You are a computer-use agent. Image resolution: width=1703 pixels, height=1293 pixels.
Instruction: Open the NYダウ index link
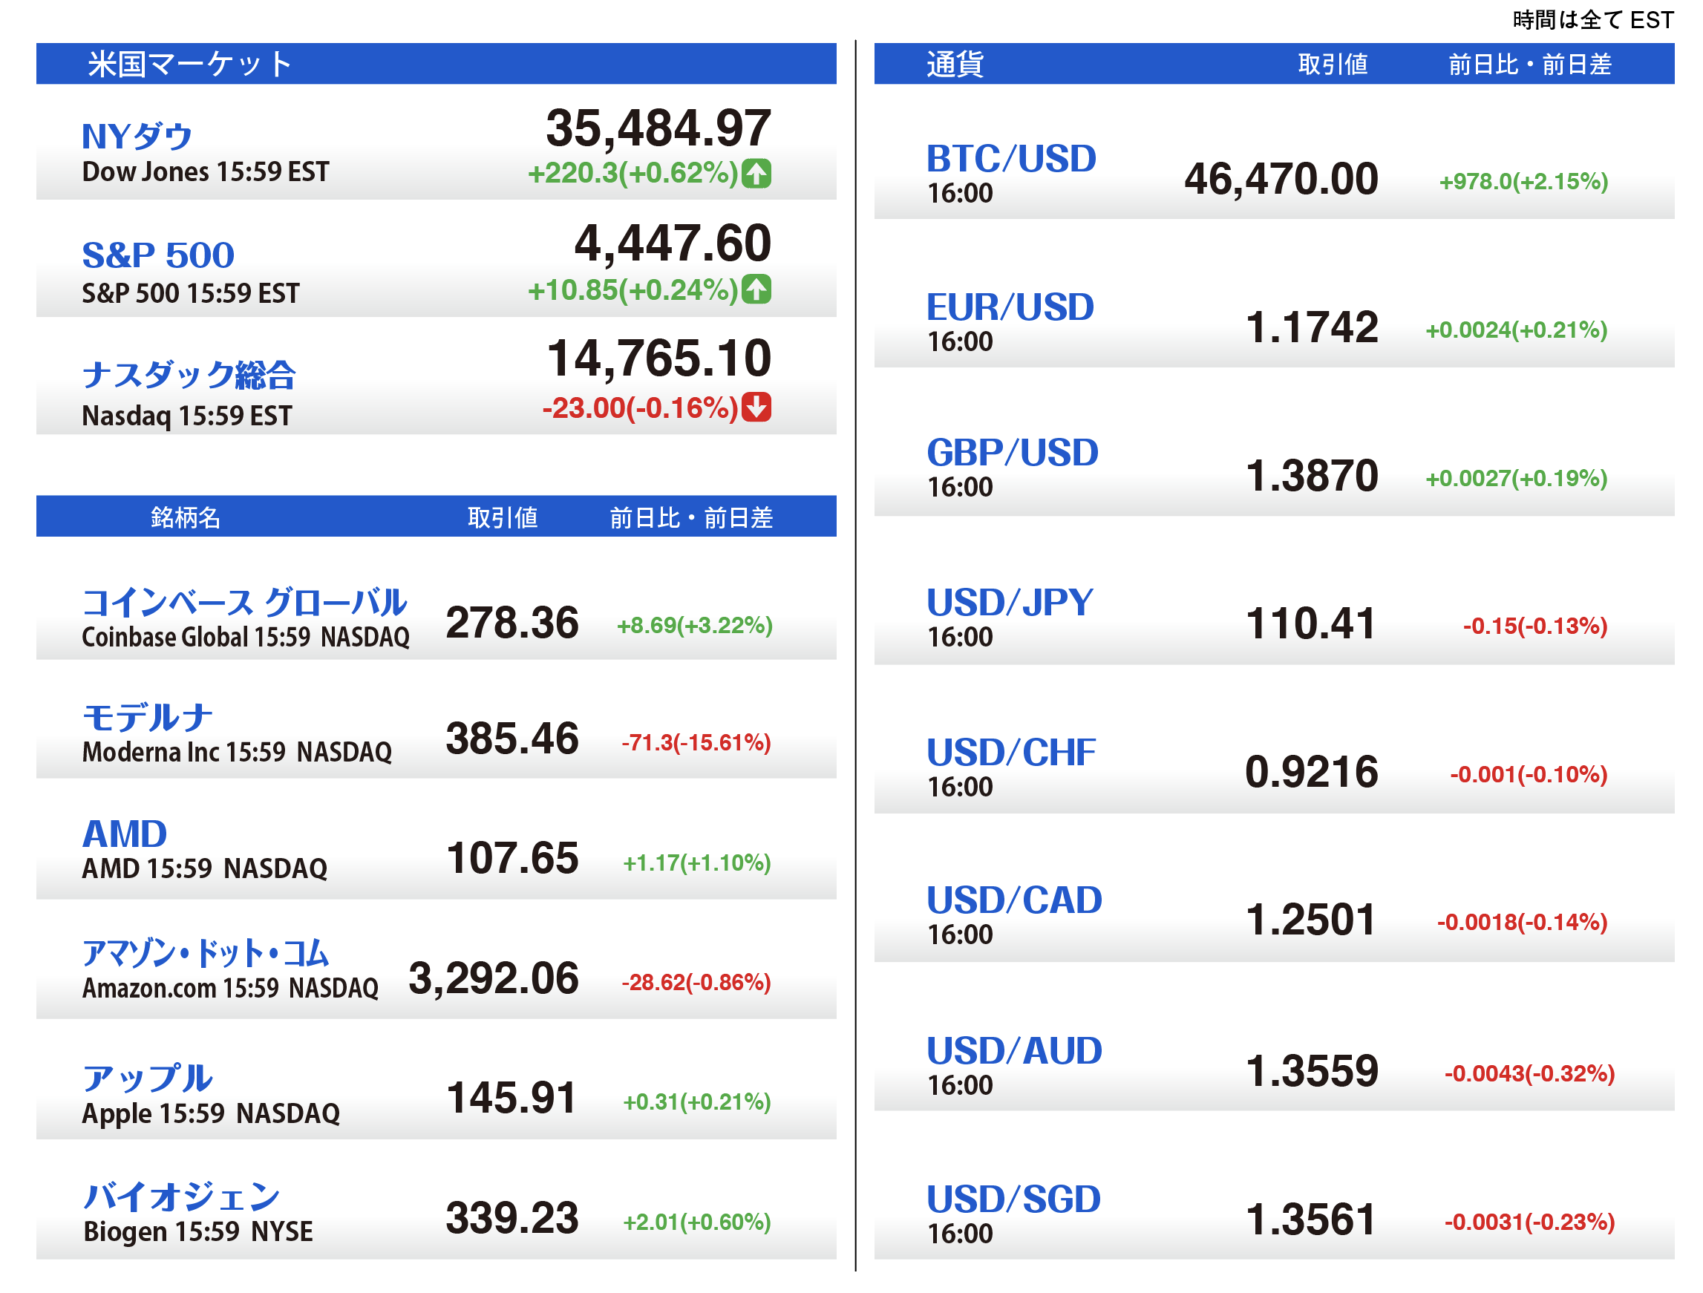click(x=137, y=137)
